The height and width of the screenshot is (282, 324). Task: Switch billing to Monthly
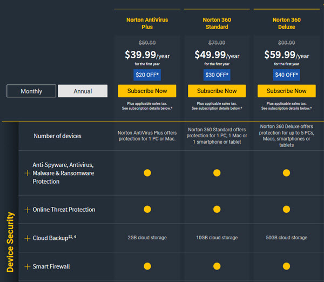click(x=31, y=91)
